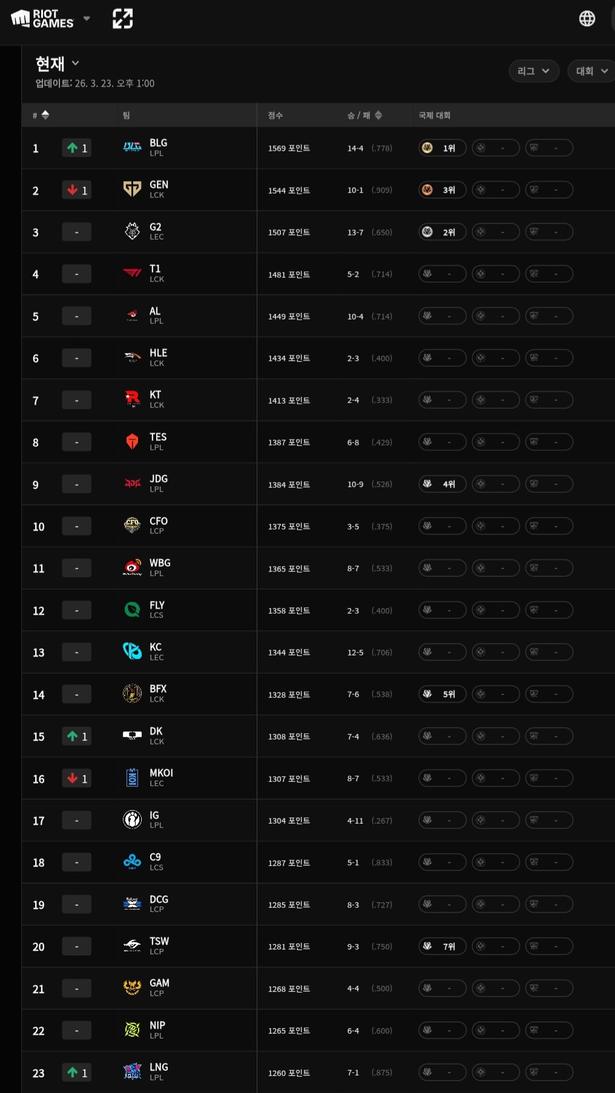Click the 국제 대회 column header
Image resolution: width=615 pixels, height=1093 pixels.
point(434,115)
